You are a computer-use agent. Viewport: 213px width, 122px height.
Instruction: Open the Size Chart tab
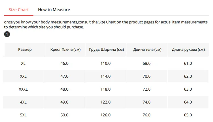pos(19,10)
